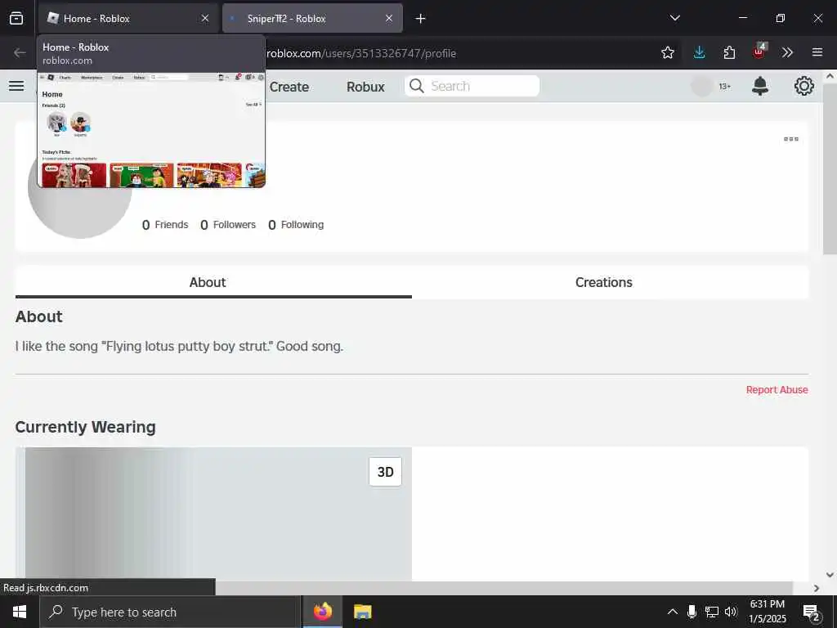Image resolution: width=837 pixels, height=628 pixels.
Task: Click the Currently Wearing heading
Action: [x=85, y=427]
